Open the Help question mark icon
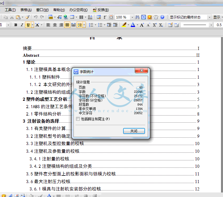This screenshot has height=197, width=223. click(x=162, y=17)
